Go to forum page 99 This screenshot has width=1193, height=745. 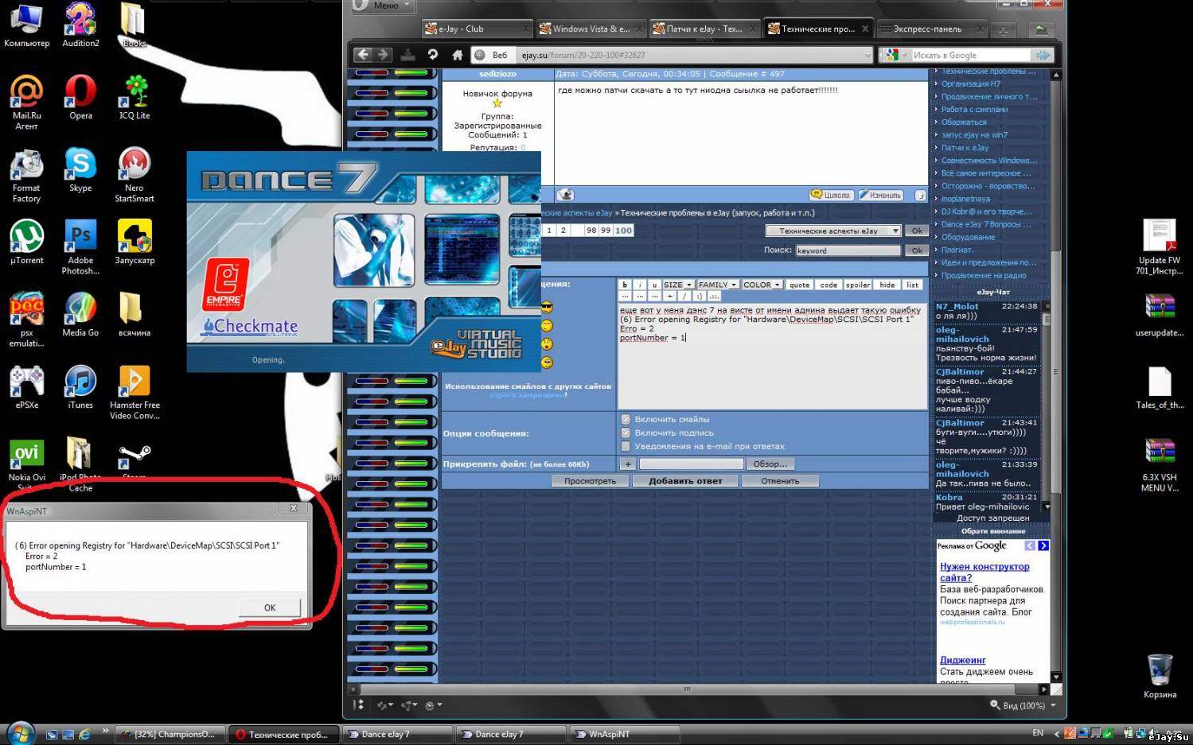[606, 231]
